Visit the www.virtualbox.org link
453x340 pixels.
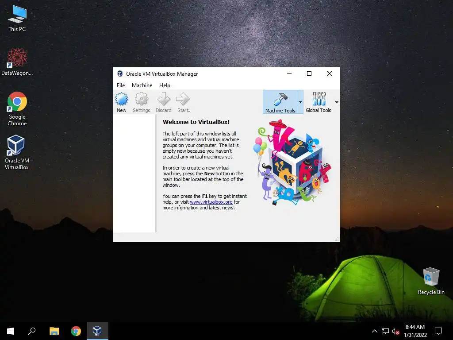tap(211, 202)
